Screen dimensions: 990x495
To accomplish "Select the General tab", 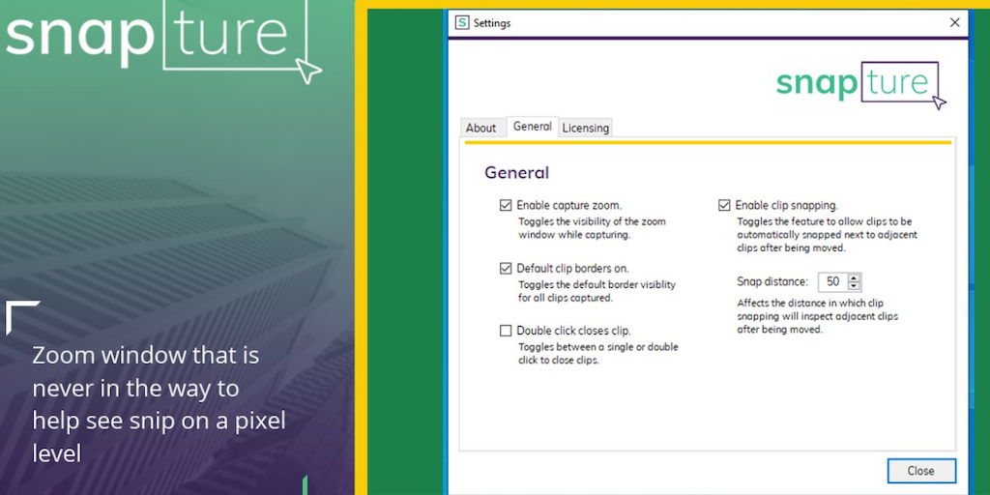I will (x=533, y=127).
